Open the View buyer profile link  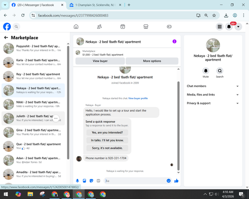pyautogui.click(x=138, y=99)
